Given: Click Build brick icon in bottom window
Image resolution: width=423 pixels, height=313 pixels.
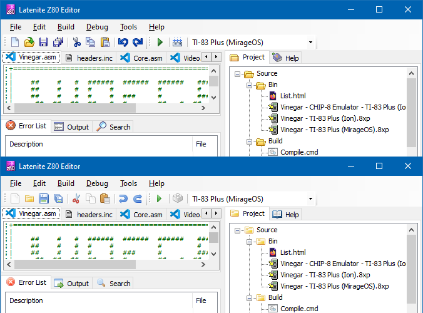Looking at the screenshot, I should pyautogui.click(x=178, y=198).
